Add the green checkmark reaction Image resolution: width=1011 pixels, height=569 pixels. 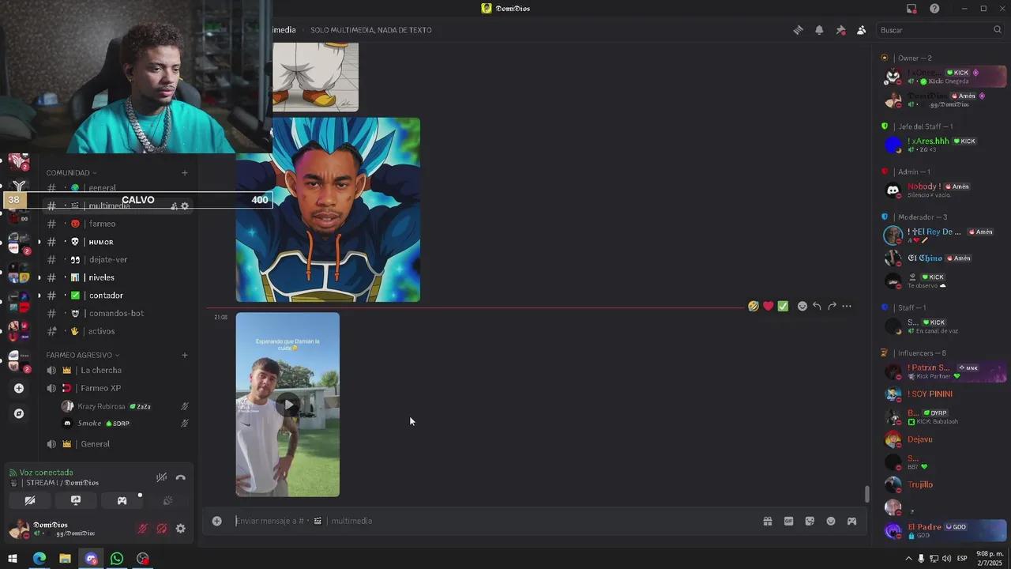click(x=783, y=306)
